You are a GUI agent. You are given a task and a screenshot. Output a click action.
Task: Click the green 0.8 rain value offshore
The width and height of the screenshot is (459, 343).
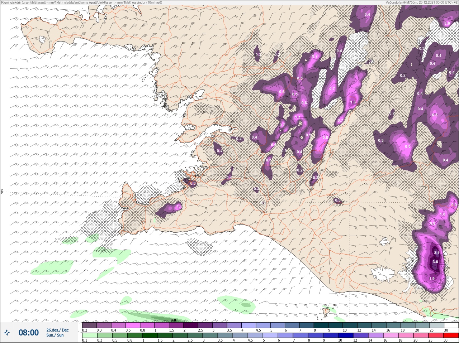tap(173, 320)
